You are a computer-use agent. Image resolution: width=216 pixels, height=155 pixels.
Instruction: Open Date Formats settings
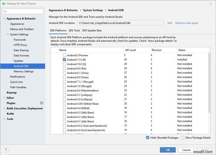coord(21,55)
